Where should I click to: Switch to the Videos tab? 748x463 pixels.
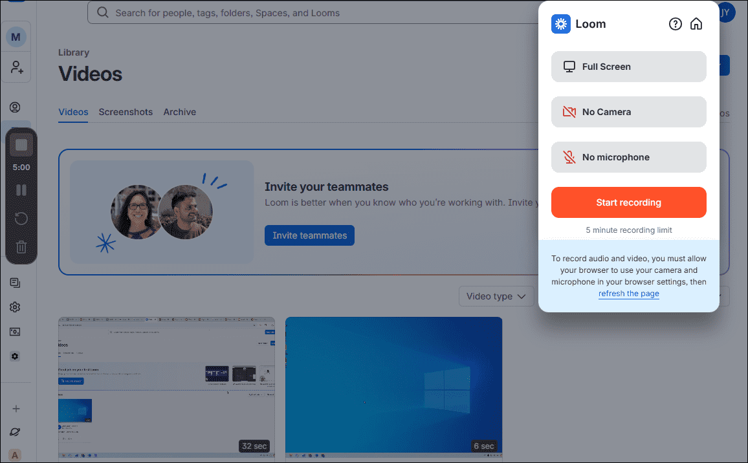click(x=73, y=112)
